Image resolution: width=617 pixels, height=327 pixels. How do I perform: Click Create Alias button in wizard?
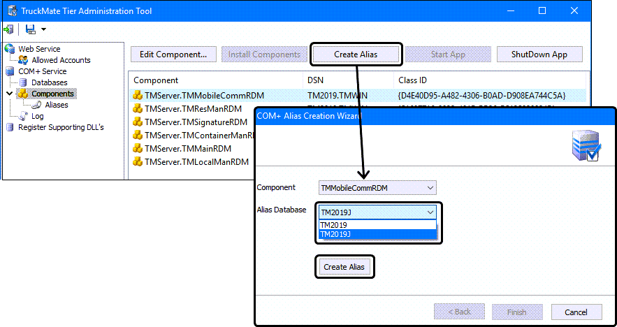click(344, 267)
